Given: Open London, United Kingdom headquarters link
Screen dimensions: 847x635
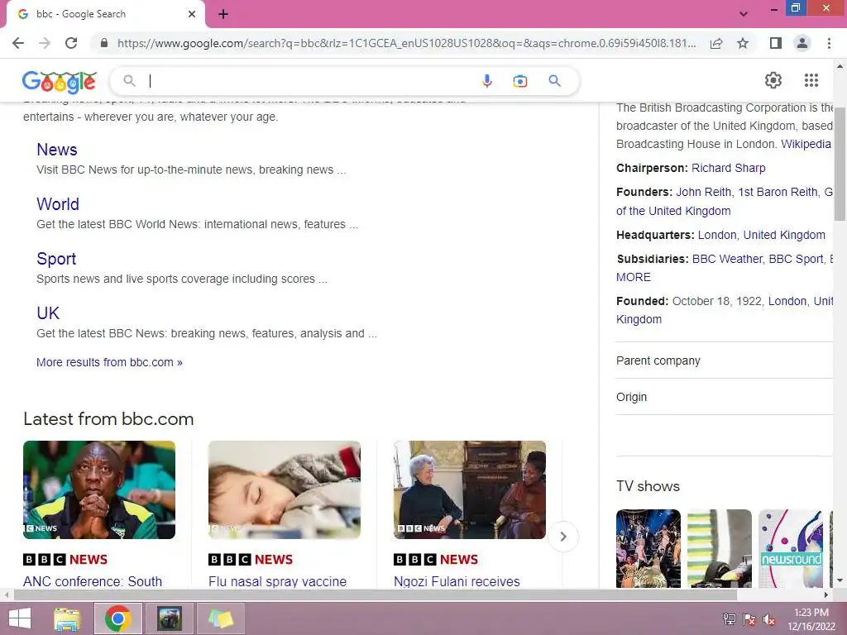Looking at the screenshot, I should 761,235.
